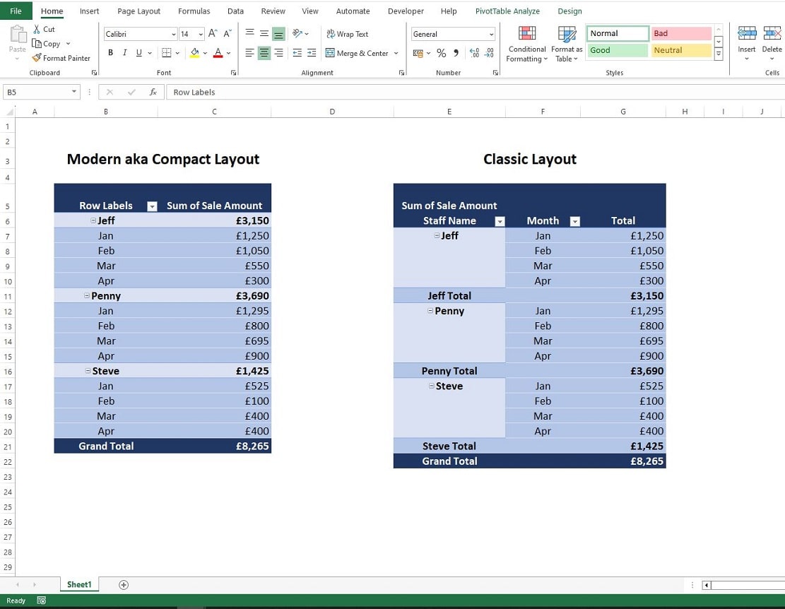Select the Delete button in Cells group
This screenshot has height=609, width=785.
771,42
